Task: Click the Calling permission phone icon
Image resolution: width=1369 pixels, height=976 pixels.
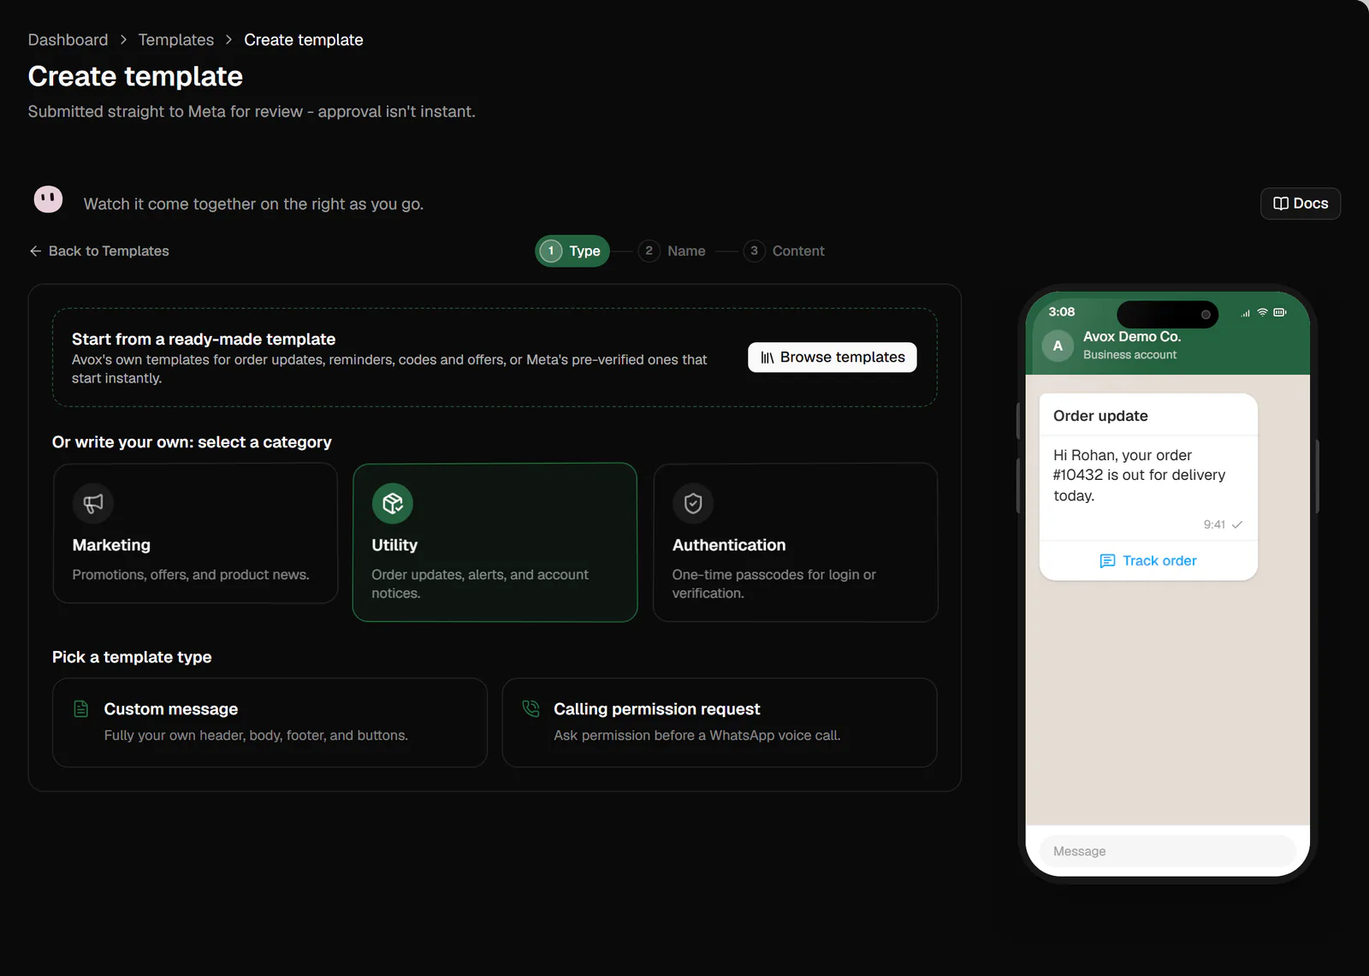Action: (530, 708)
